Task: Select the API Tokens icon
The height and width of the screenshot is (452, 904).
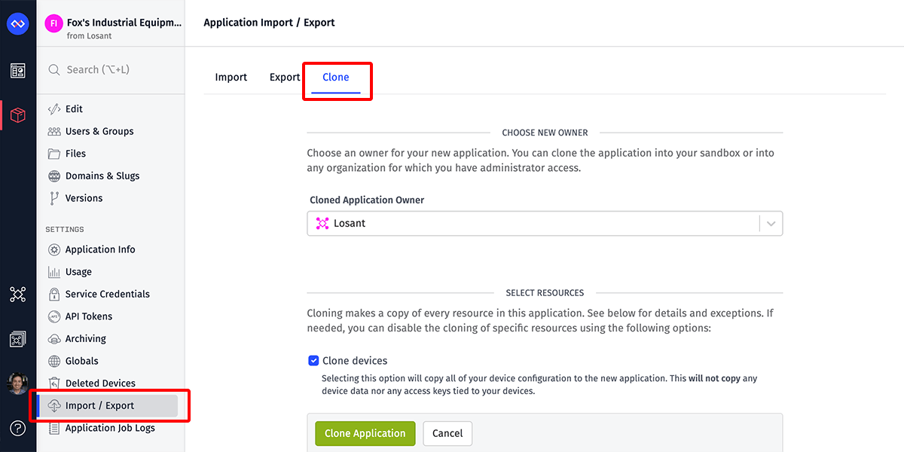Action: (x=53, y=316)
